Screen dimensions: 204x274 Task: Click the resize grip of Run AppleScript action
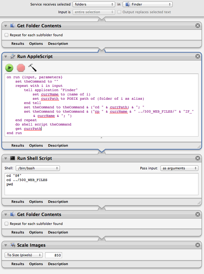[199, 147]
